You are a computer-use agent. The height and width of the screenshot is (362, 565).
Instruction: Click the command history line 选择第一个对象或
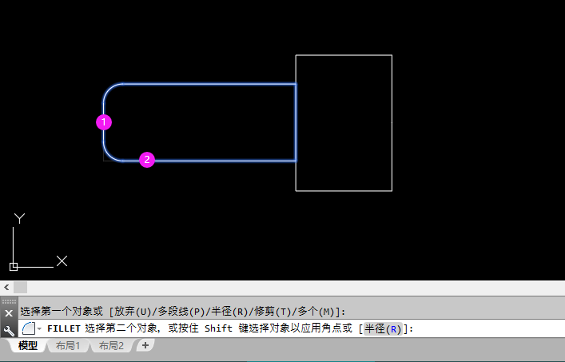(x=183, y=311)
